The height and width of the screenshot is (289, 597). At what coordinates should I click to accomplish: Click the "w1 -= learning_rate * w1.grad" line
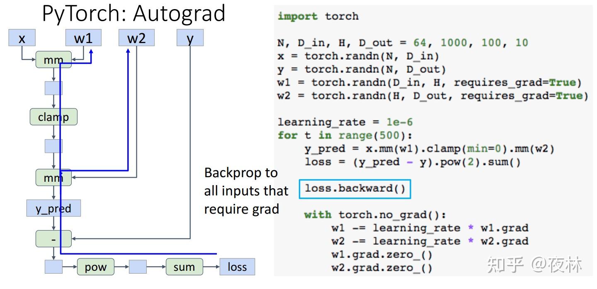coord(430,228)
